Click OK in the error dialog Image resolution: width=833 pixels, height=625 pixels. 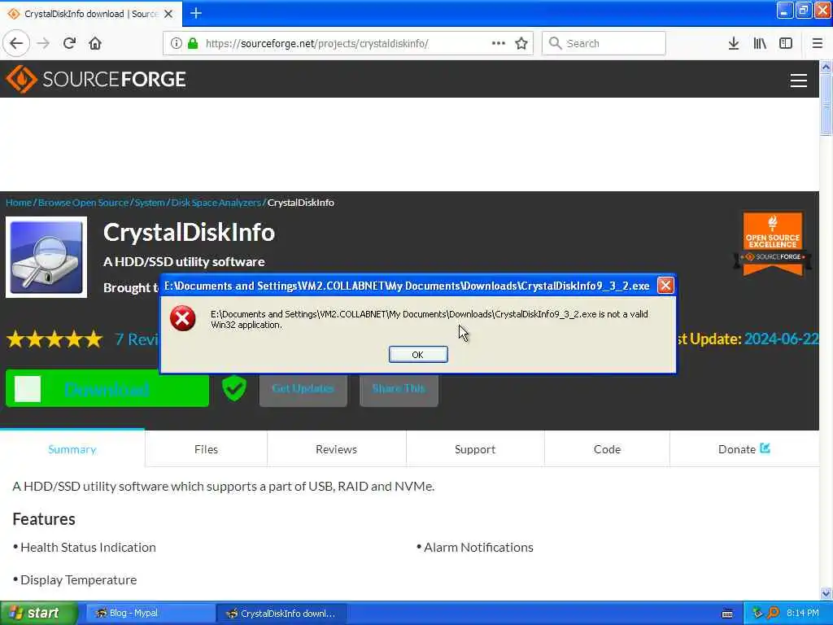click(418, 355)
